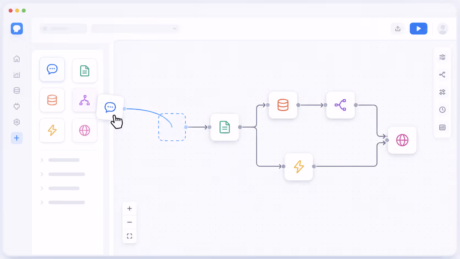The height and width of the screenshot is (259, 460).
Task: Click the project name field in top bar
Action: 64,29
